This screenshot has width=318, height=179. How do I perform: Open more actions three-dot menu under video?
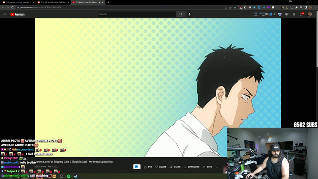tap(217, 167)
